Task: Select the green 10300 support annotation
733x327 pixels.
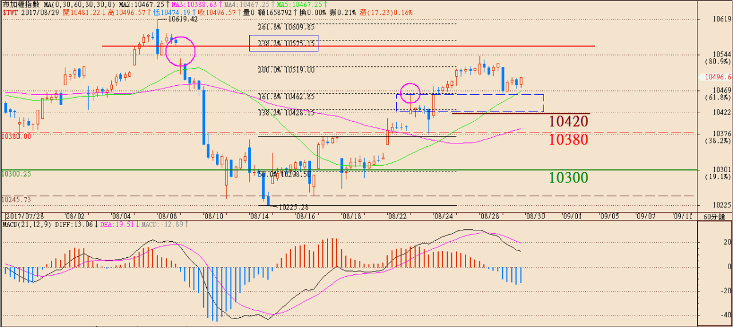Action: [568, 178]
